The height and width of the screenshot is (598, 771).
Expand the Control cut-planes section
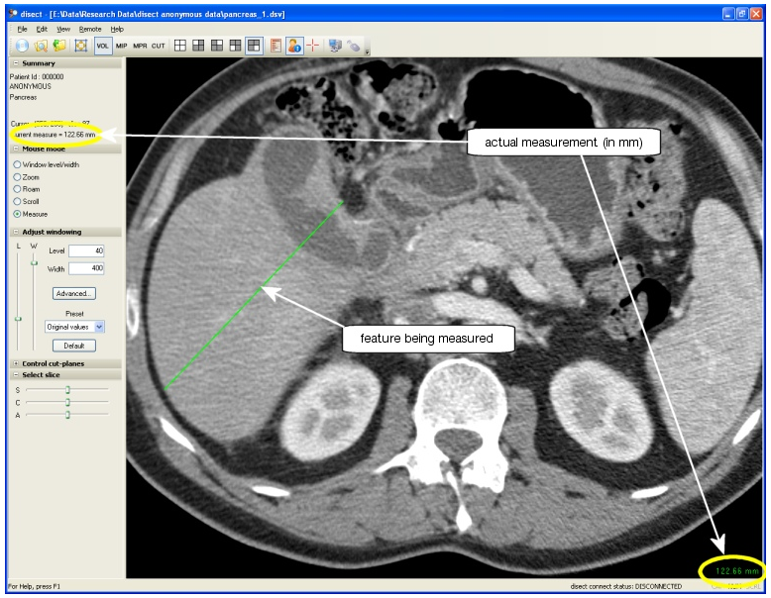[x=16, y=363]
